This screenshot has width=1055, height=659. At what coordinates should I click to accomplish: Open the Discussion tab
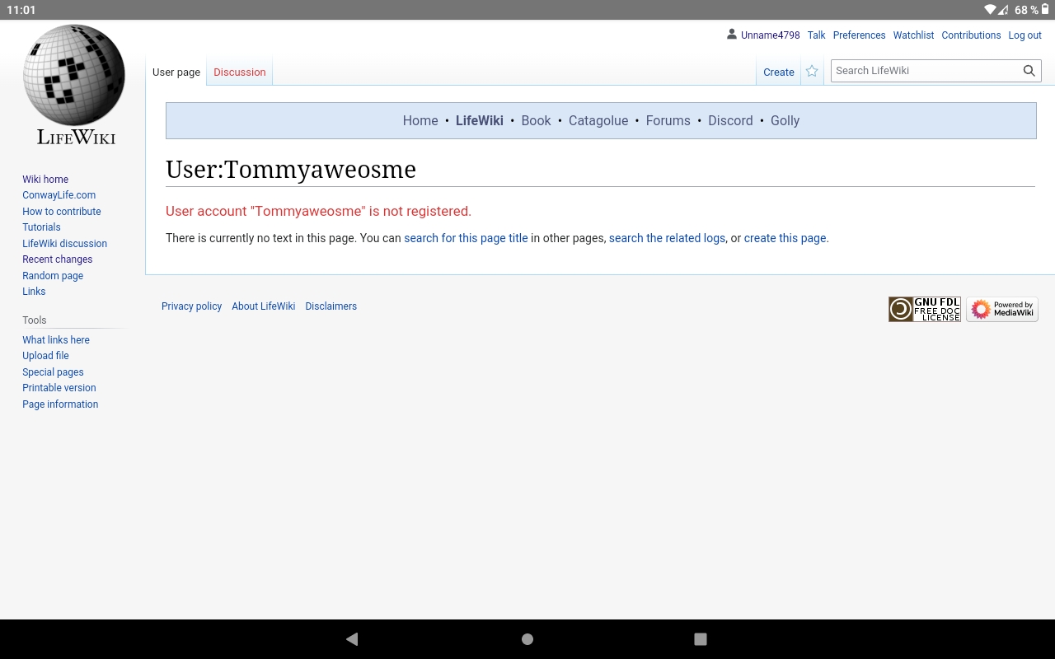[240, 72]
